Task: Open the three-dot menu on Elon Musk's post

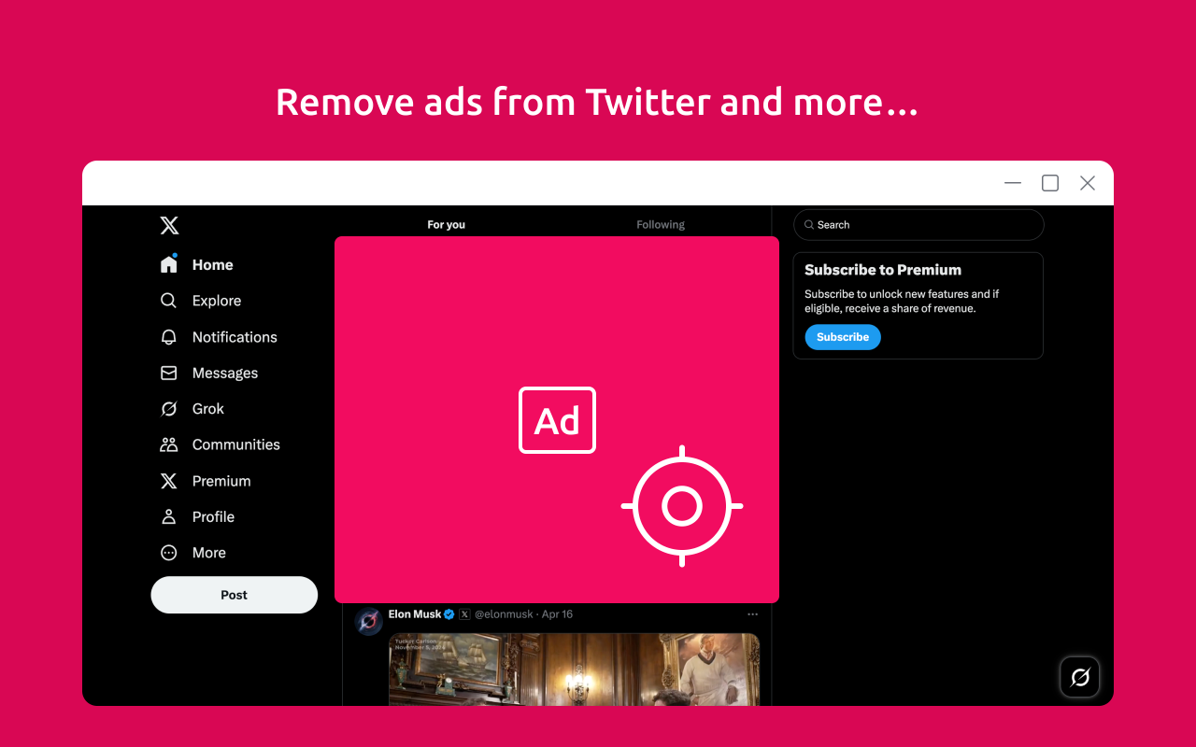Action: pyautogui.click(x=752, y=614)
